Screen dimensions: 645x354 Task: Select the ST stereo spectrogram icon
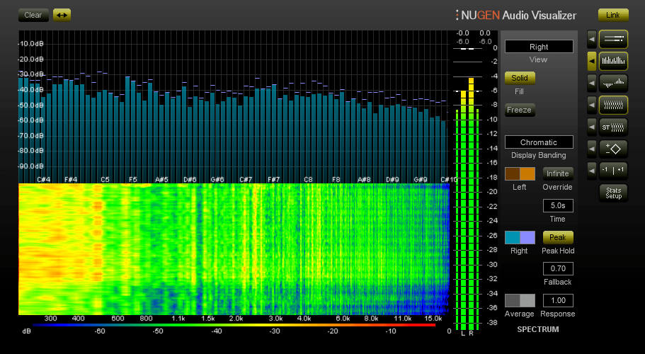(613, 127)
